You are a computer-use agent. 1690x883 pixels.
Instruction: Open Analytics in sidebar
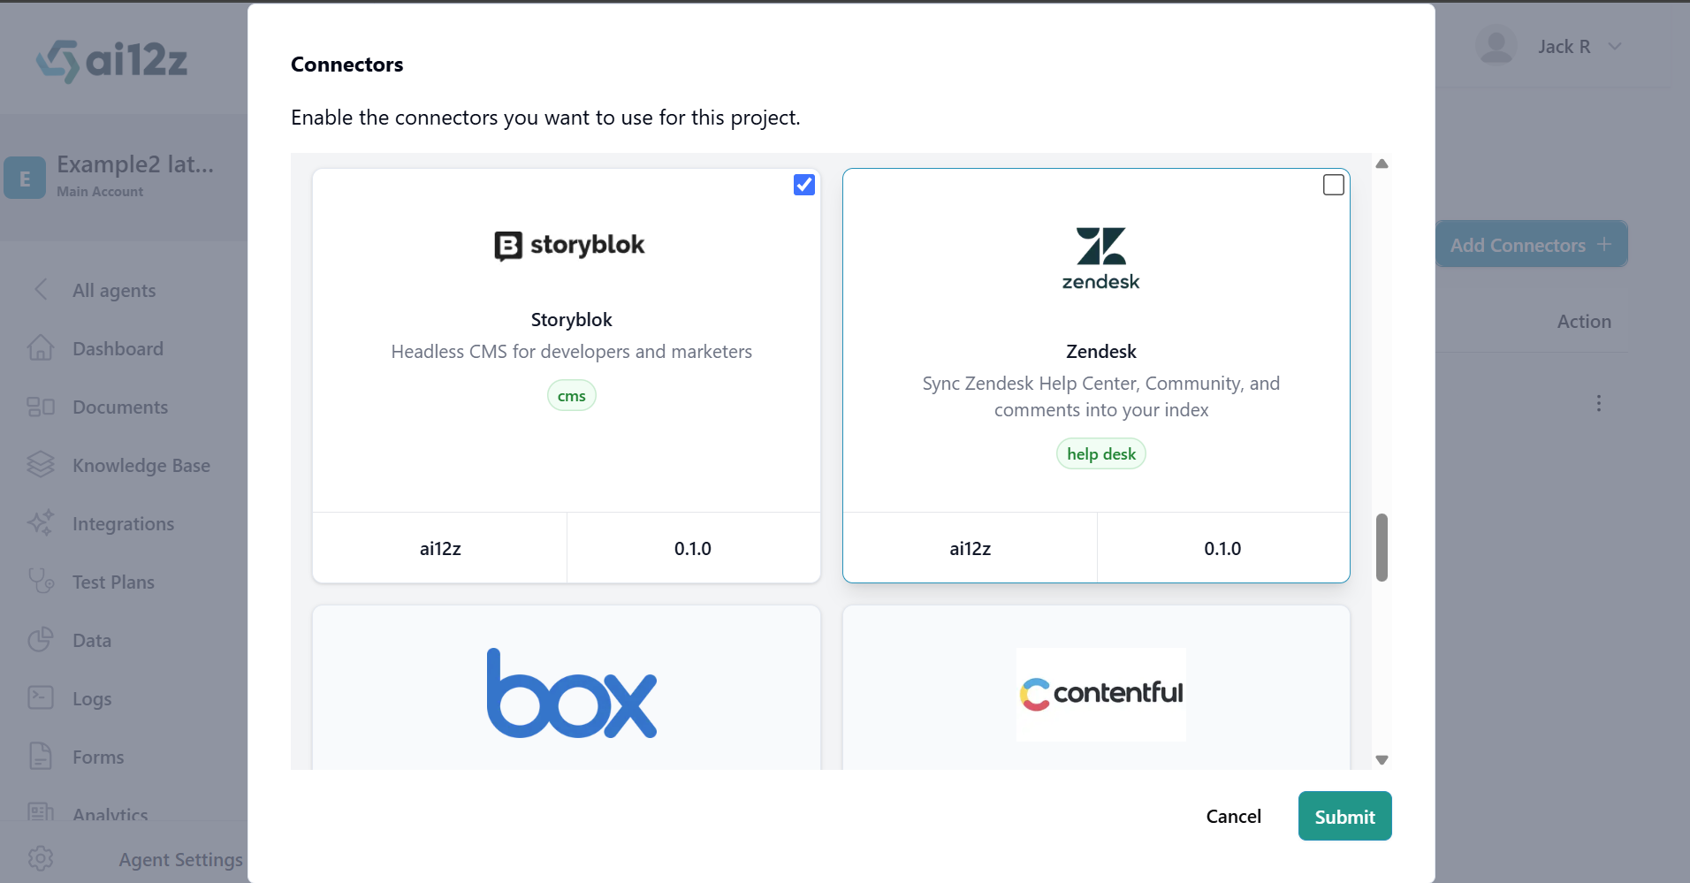(x=110, y=813)
